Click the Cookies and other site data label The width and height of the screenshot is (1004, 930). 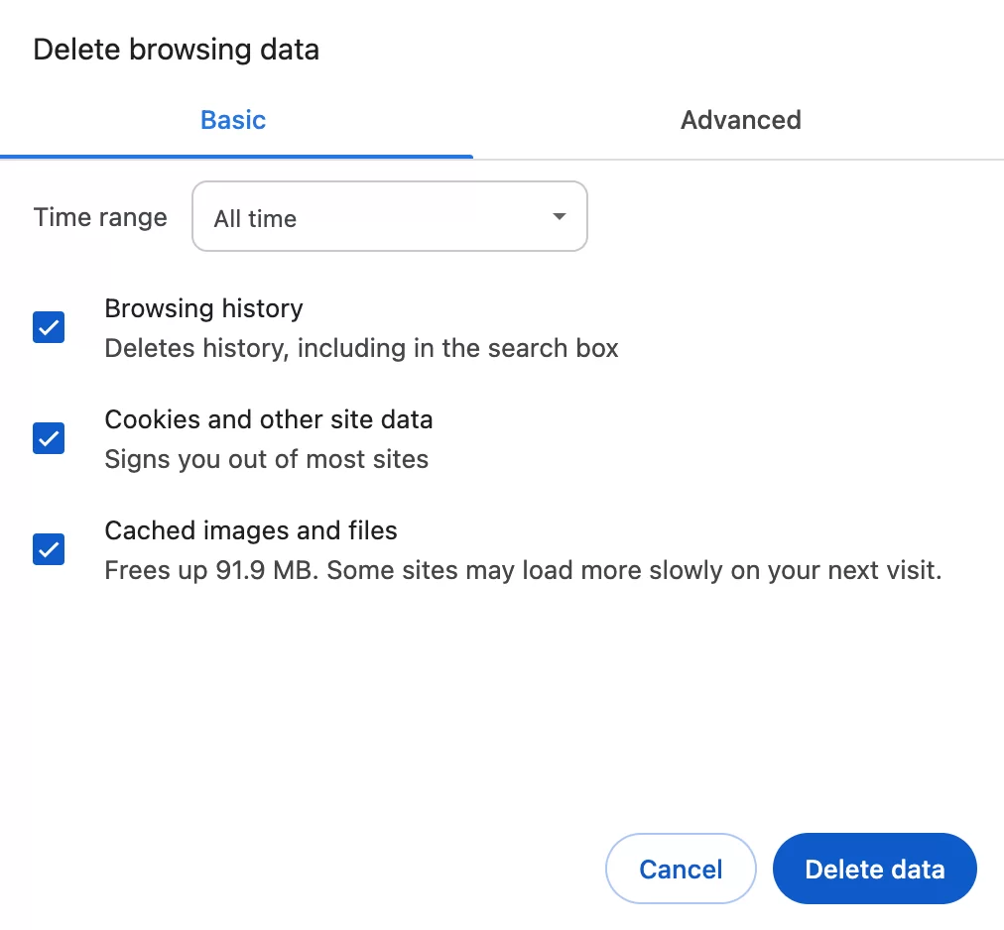point(268,419)
